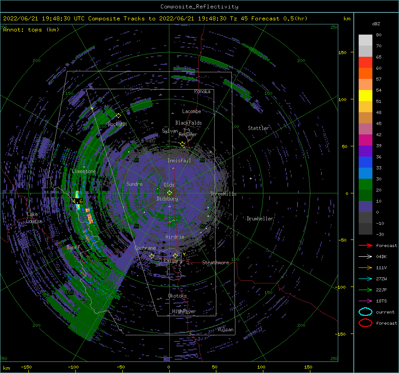The image size is (399, 373).
Task: Click the Limestone label
Action: coord(84,171)
